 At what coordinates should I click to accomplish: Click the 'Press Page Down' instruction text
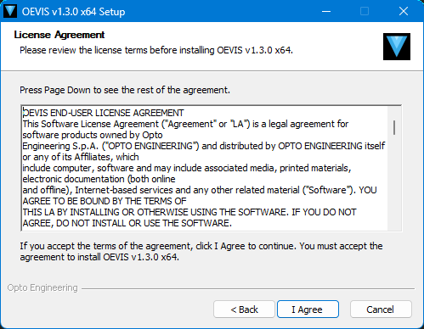(125, 90)
